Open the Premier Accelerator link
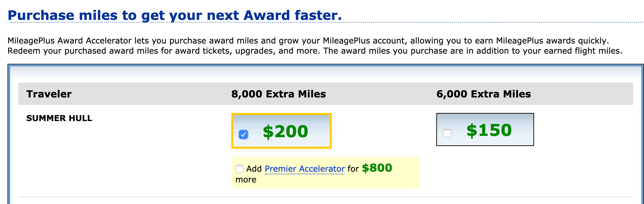This screenshot has height=204, width=644. point(304,169)
